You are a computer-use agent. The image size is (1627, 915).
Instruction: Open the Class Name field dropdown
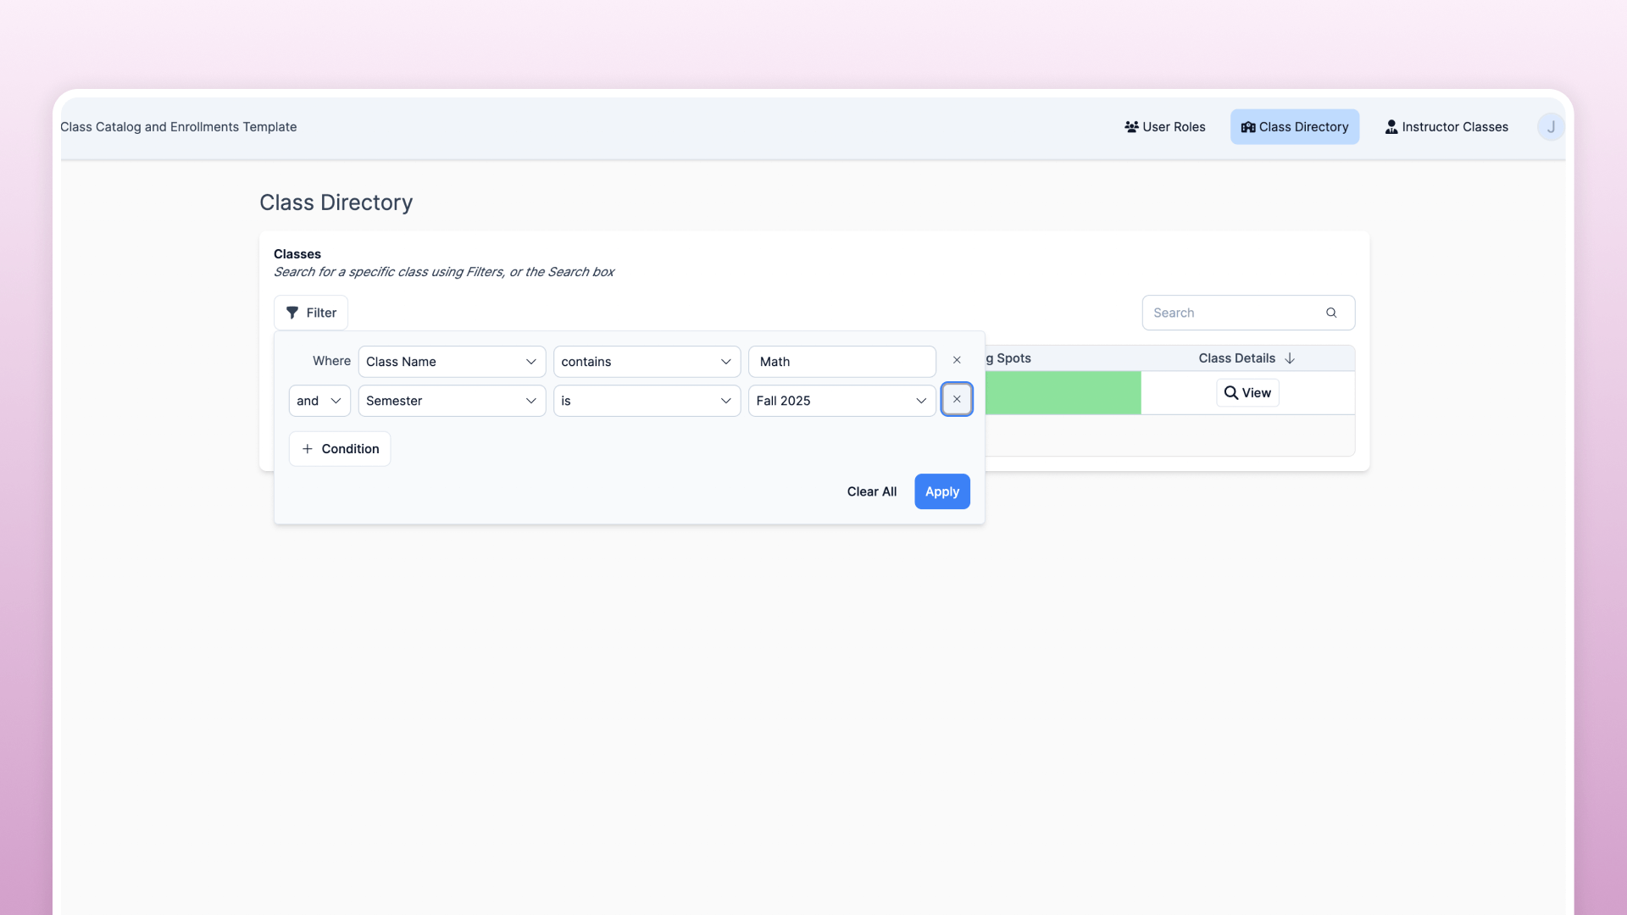coord(452,362)
